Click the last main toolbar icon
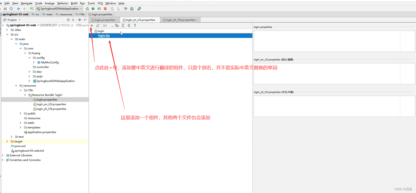Viewport: 416px width, 193px height. [139, 9]
